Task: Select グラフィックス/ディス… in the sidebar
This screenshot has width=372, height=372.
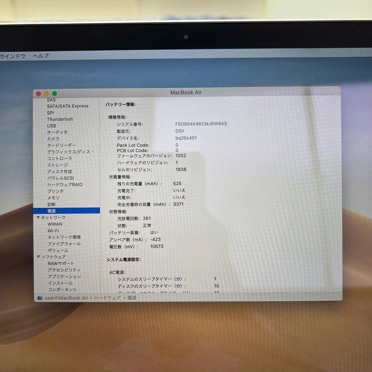Action: pyautogui.click(x=71, y=152)
